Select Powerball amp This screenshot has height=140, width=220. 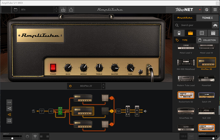click(x=206, y=79)
